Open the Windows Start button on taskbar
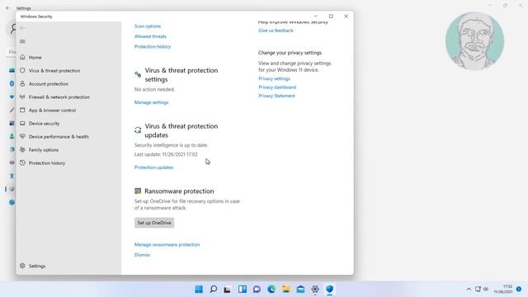Screen dimensions: 528x297 (199, 290)
